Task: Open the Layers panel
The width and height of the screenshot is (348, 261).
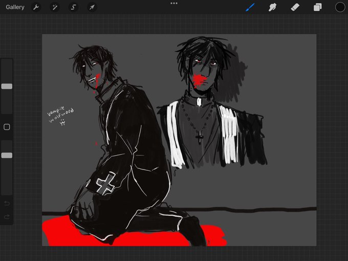Action: pos(318,7)
